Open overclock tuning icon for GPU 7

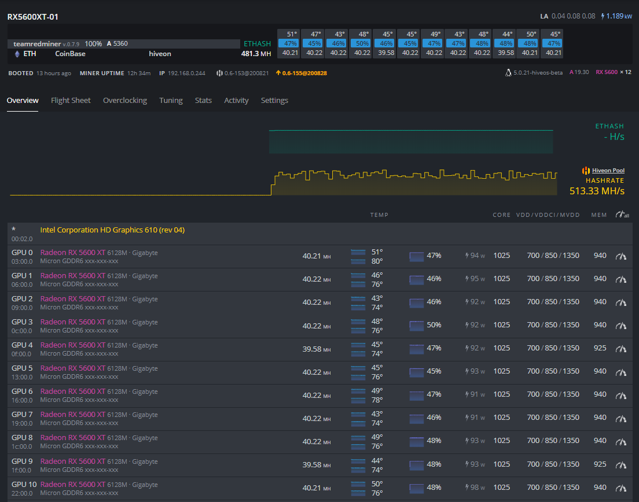coord(620,419)
